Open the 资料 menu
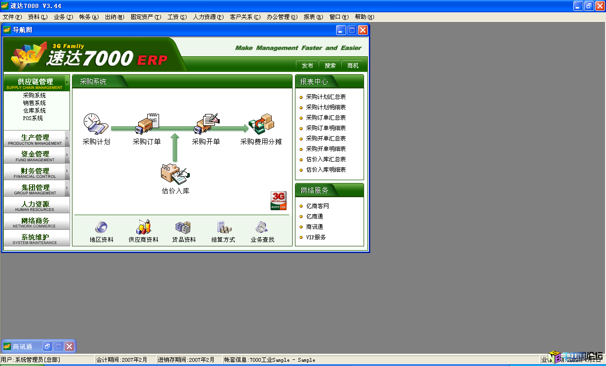The height and width of the screenshot is (366, 606). (x=38, y=17)
